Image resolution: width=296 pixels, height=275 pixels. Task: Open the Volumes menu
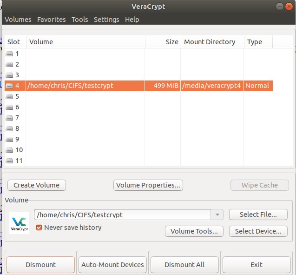click(18, 20)
